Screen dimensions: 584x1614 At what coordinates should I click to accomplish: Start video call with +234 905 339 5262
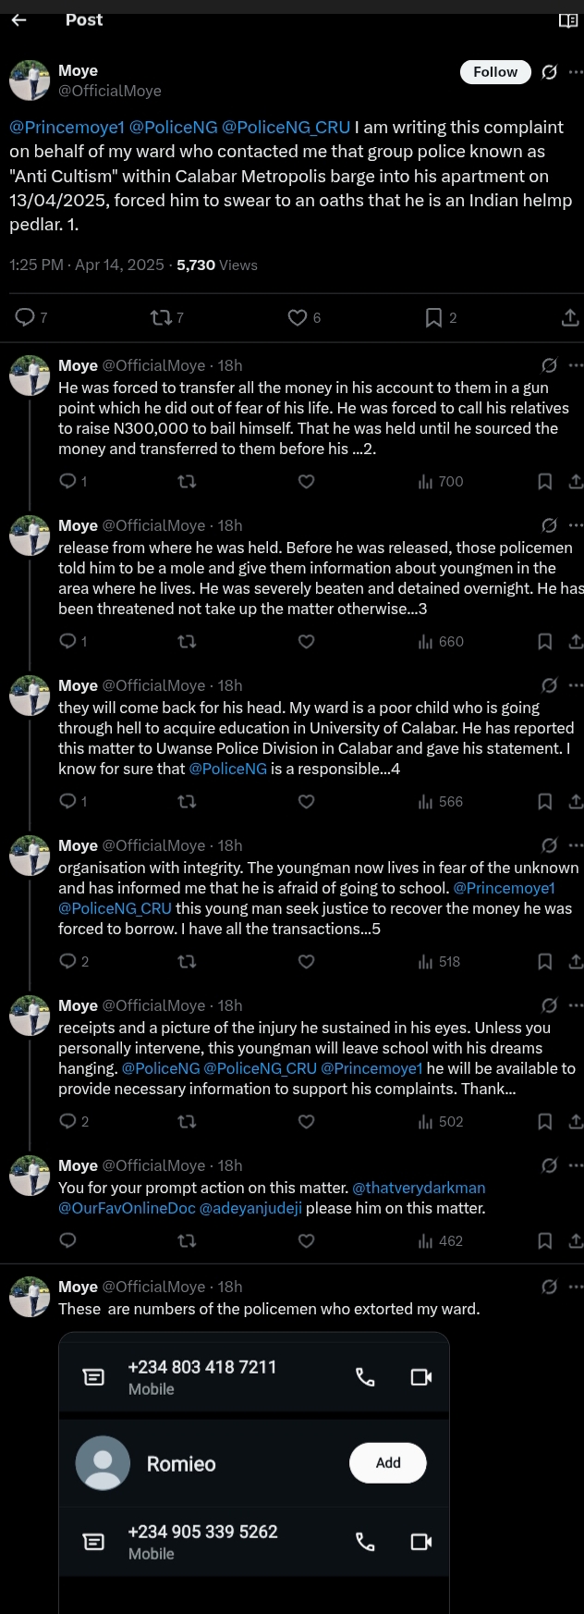coord(421,1542)
